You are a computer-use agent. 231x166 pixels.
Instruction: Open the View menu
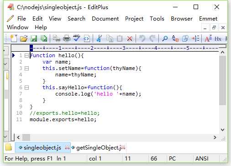point(55,19)
